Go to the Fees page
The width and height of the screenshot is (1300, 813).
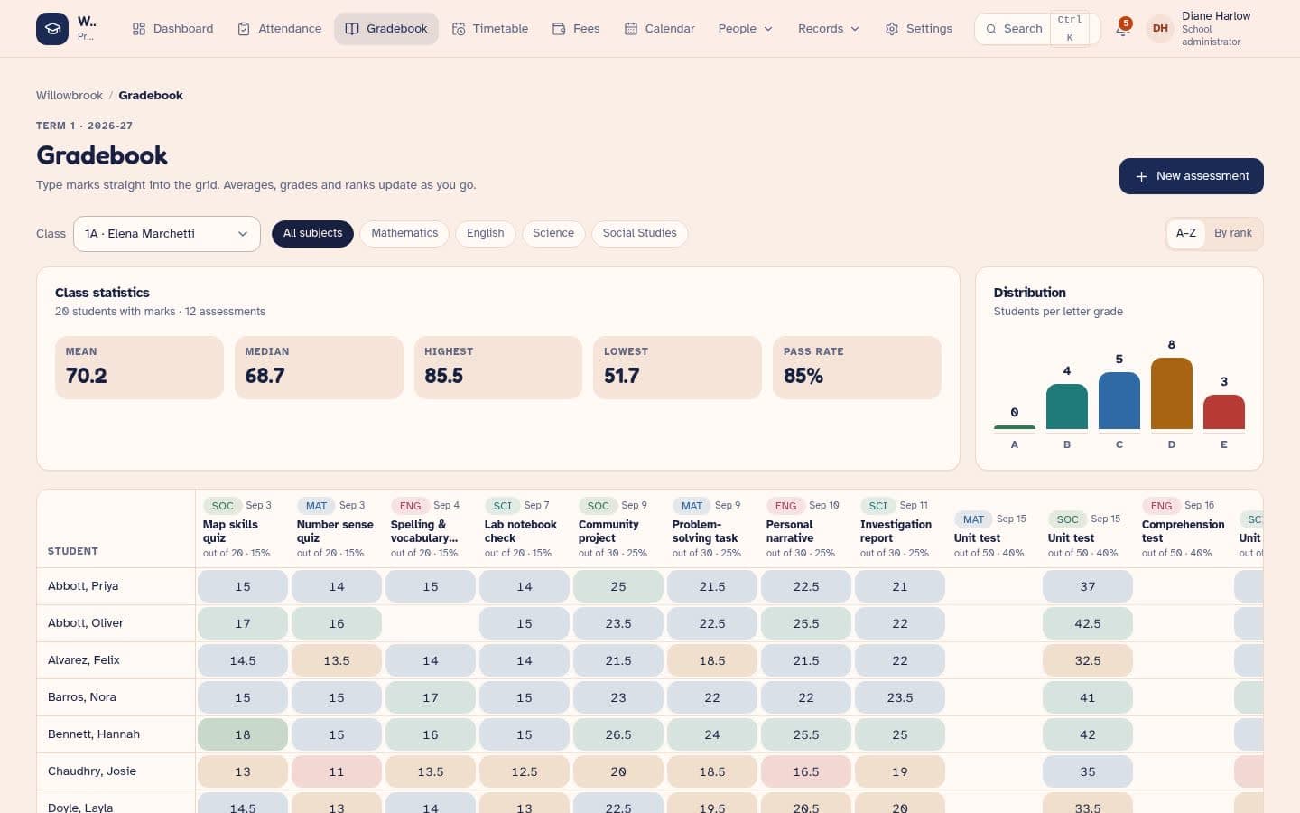click(x=576, y=29)
